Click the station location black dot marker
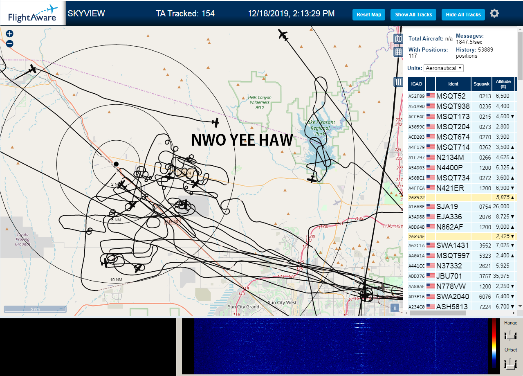Viewport: 523px width, 376px height. (x=116, y=164)
